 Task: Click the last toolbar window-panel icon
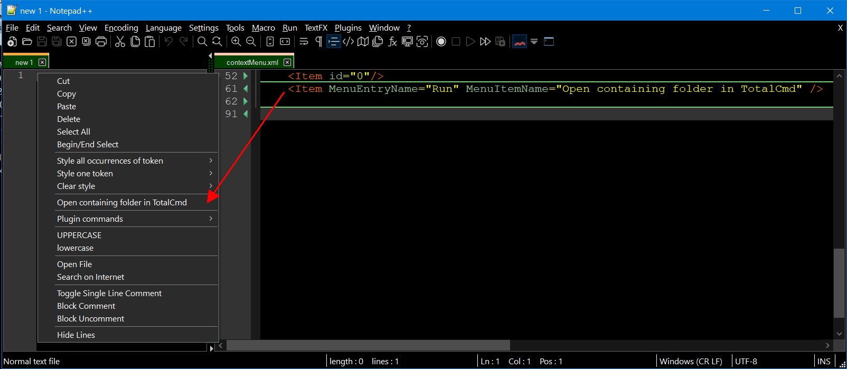tap(549, 42)
